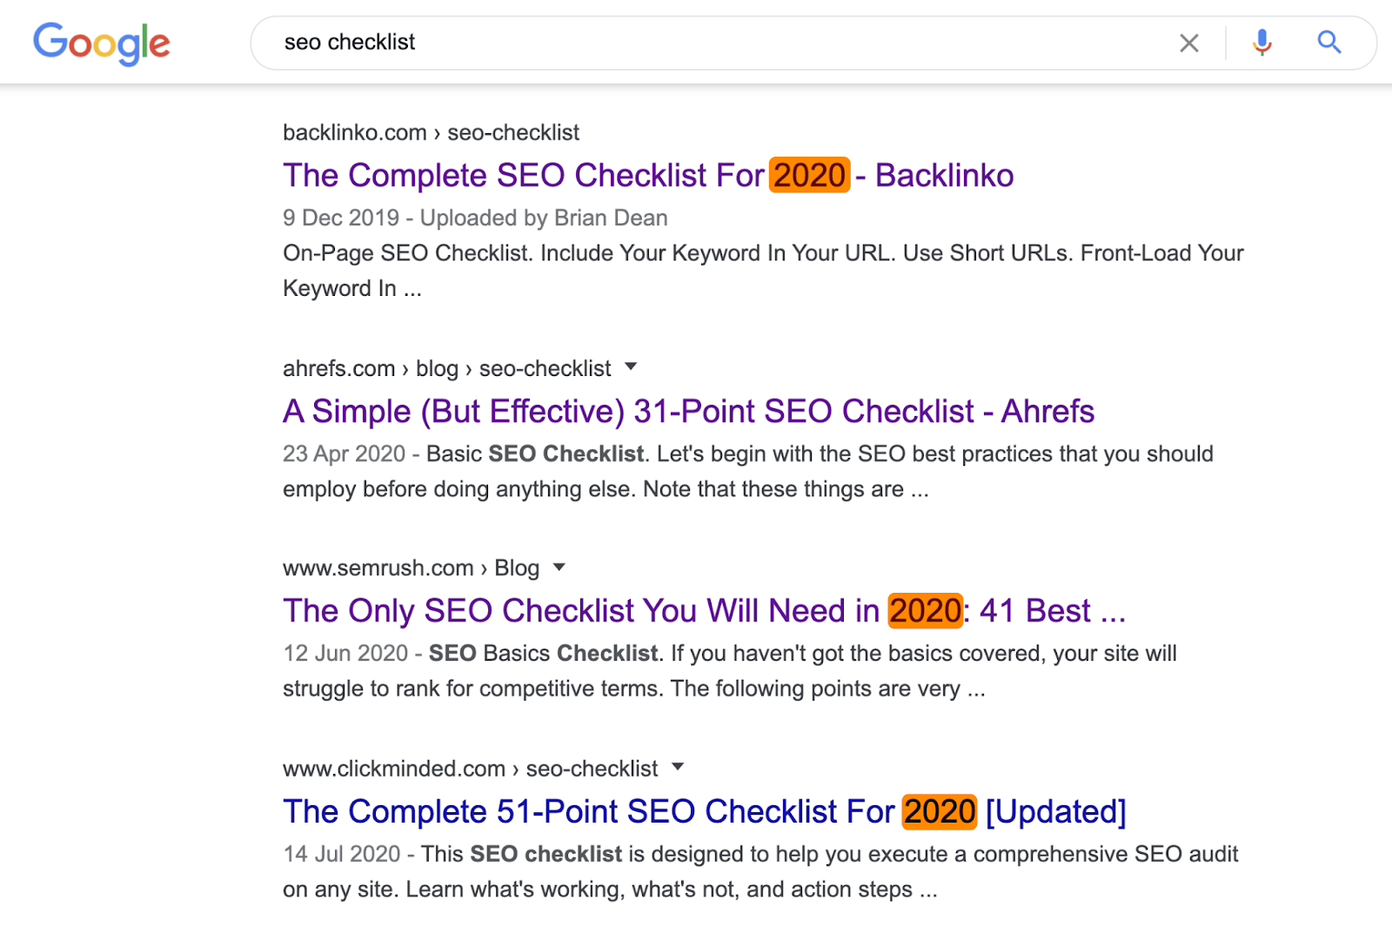Open the Semrush Only SEO Checklist result
This screenshot has width=1392, height=934.
click(704, 611)
